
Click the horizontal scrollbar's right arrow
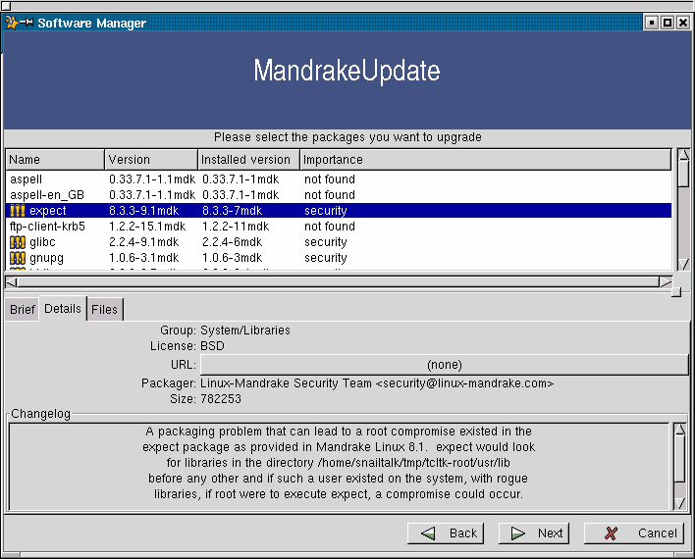click(666, 282)
